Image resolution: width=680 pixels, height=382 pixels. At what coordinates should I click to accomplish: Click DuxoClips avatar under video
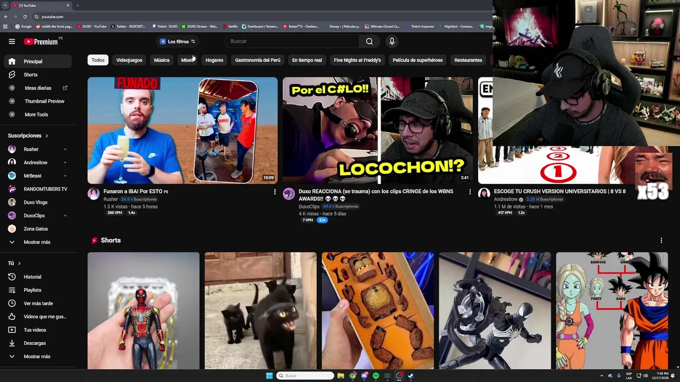tap(288, 194)
